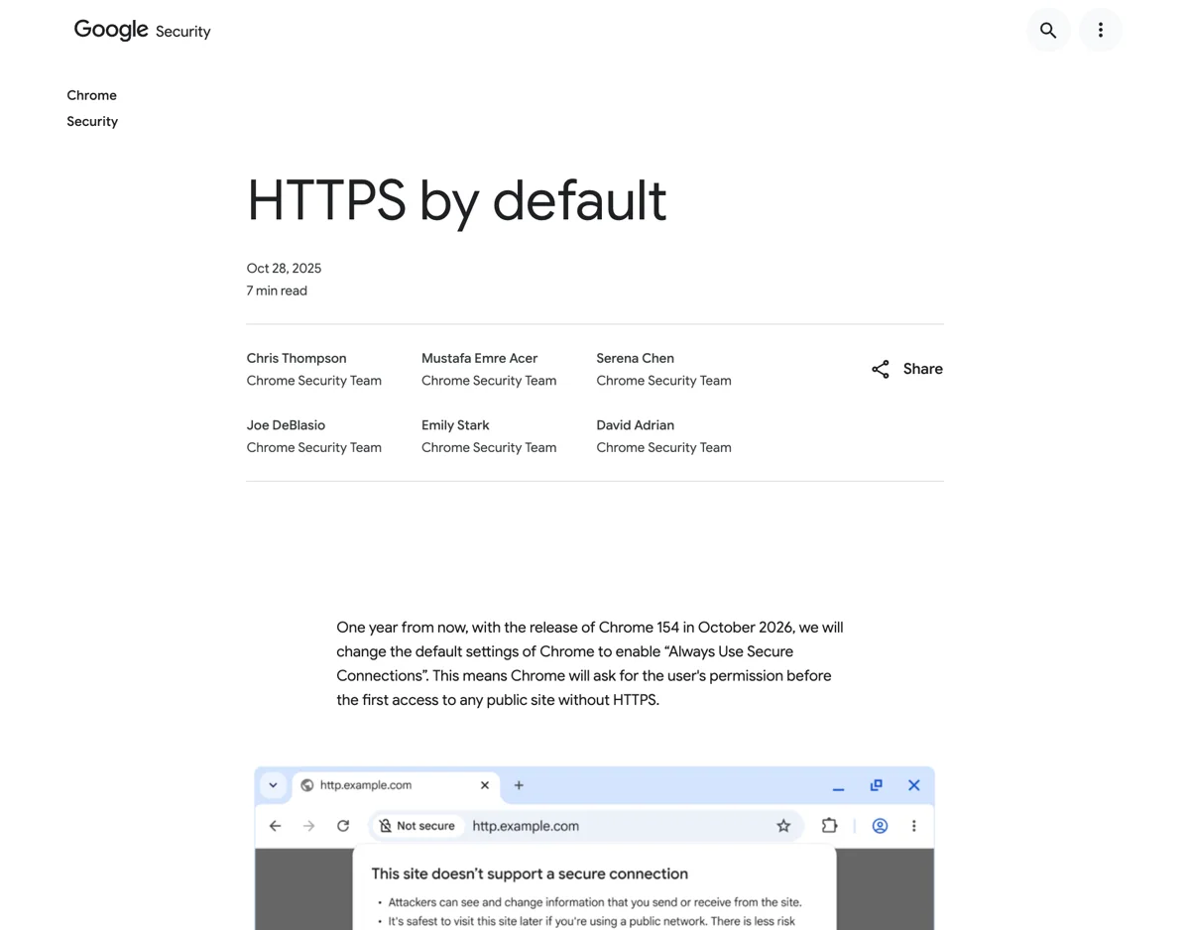Open the Security breadcrumb link
The image size is (1190, 930).
click(x=92, y=121)
